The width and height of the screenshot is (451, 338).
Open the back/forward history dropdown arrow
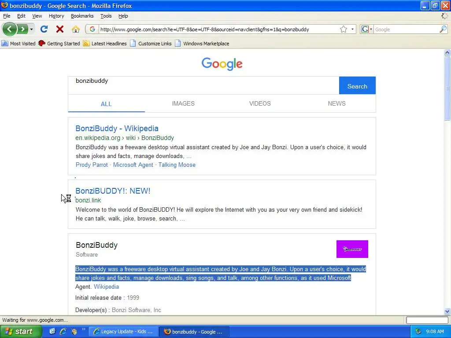coord(31,29)
